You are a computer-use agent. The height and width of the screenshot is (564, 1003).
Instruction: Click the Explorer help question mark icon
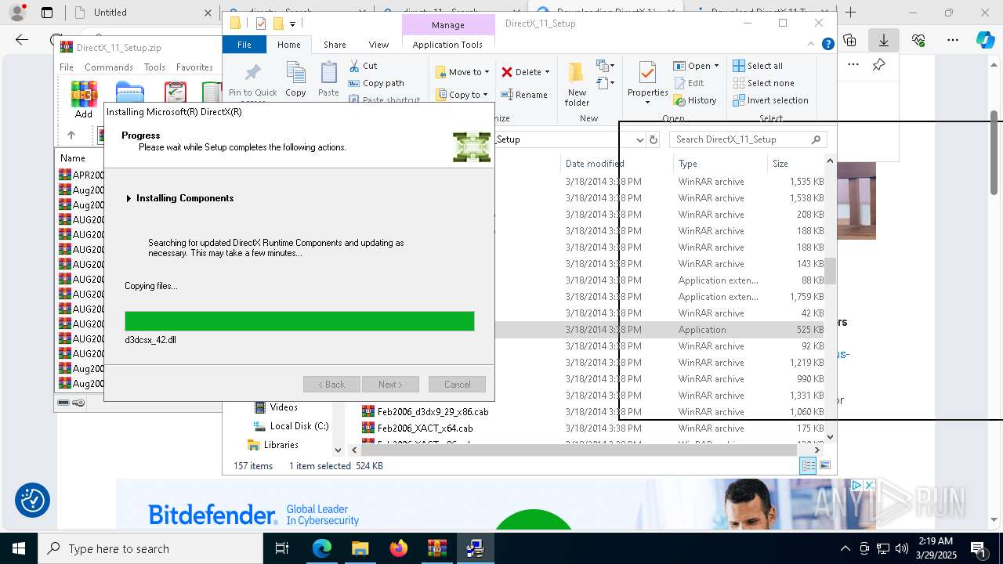click(827, 45)
